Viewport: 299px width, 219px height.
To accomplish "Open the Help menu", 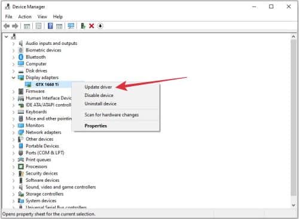I will click(58, 17).
